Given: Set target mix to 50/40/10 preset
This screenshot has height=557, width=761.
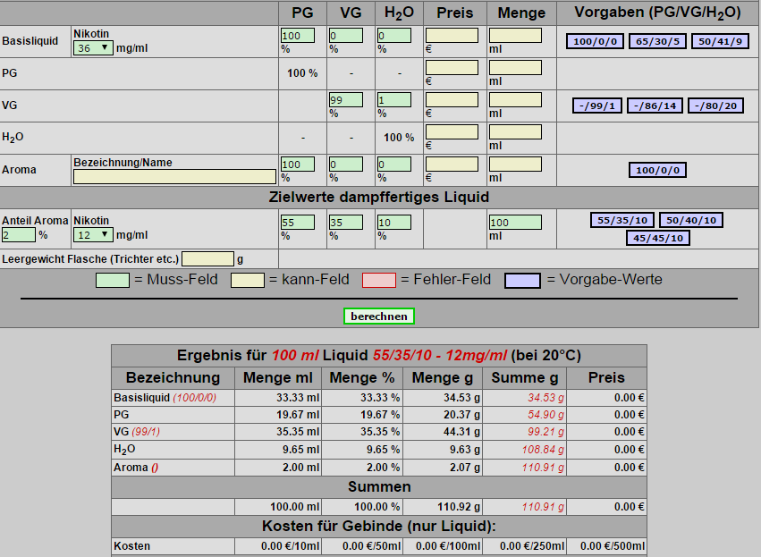Looking at the screenshot, I should 692,221.
